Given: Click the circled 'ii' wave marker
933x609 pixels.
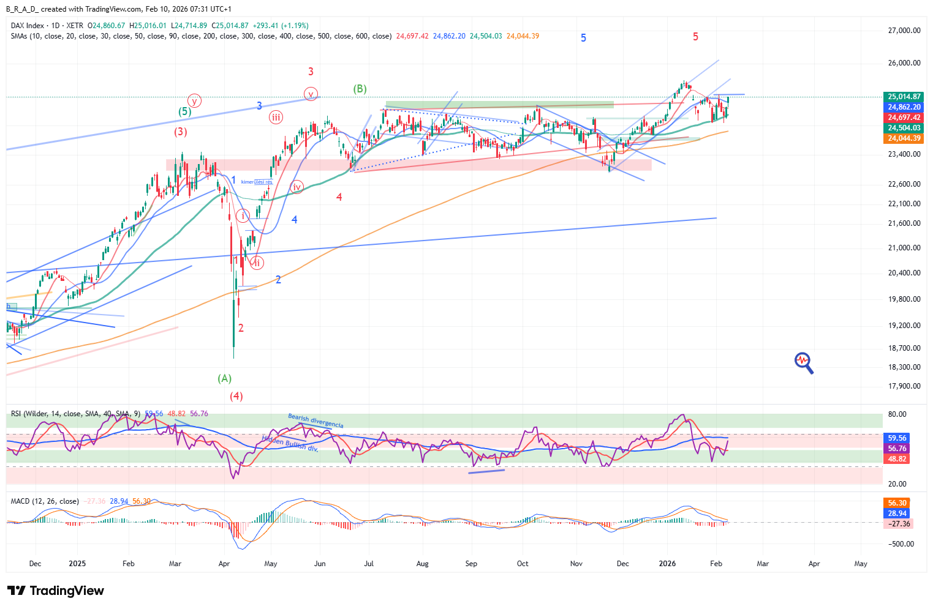Looking at the screenshot, I should [257, 263].
